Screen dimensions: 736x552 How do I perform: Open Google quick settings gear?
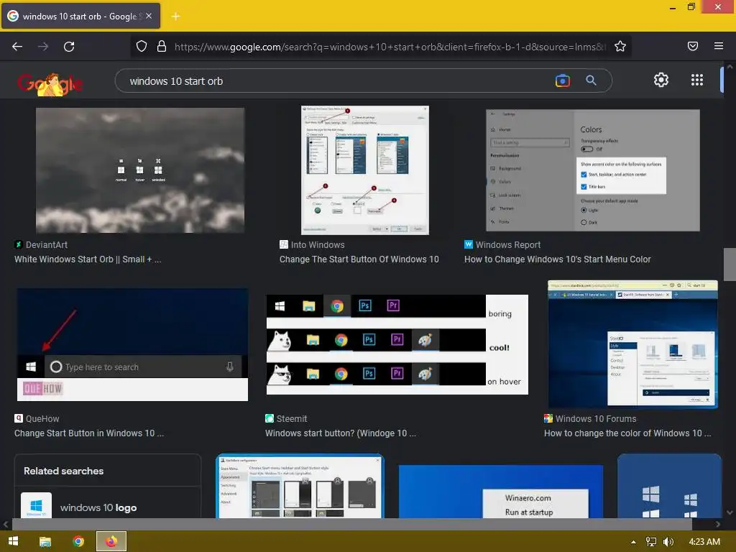[x=661, y=80]
